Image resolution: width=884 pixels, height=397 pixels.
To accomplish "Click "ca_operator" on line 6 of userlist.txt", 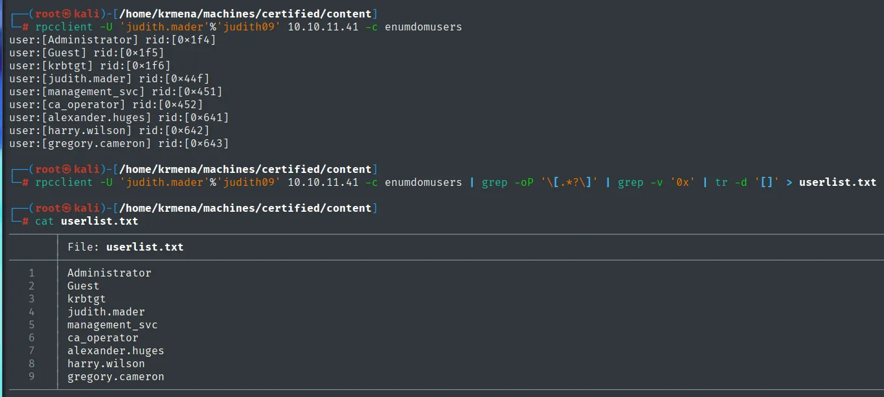I will 103,337.
